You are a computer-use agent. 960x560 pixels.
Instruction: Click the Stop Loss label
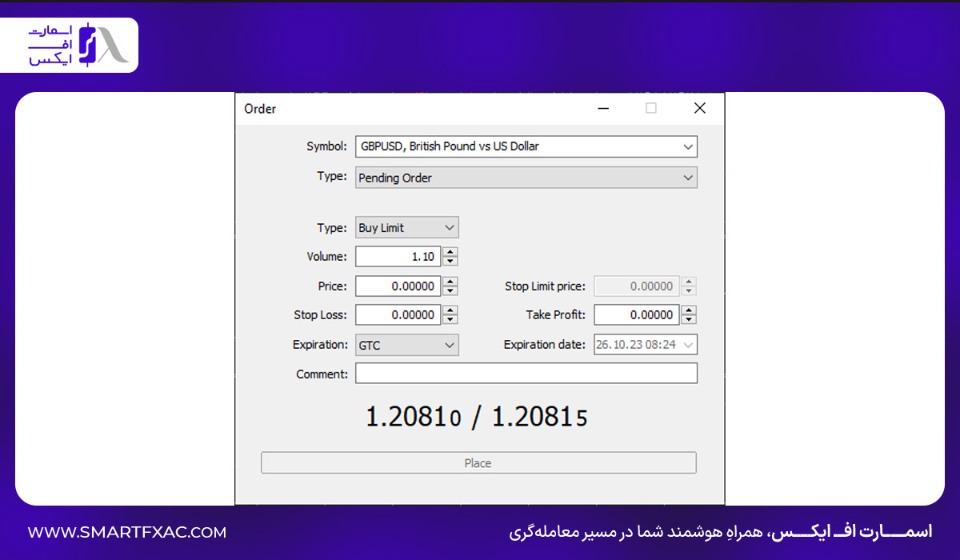[321, 315]
